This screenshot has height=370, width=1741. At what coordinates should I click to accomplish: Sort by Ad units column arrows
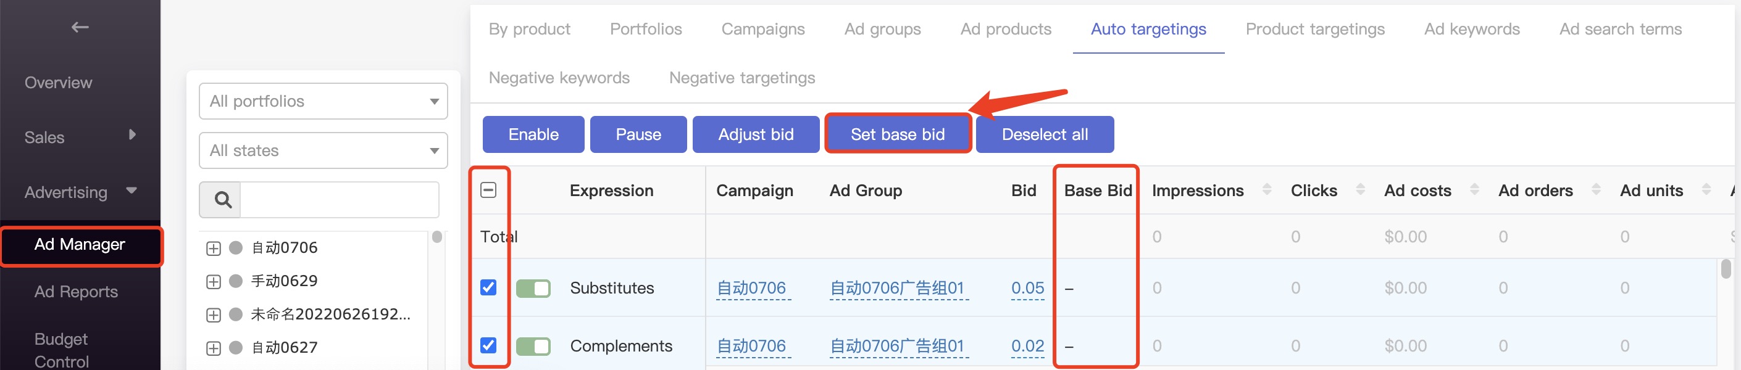[1706, 190]
